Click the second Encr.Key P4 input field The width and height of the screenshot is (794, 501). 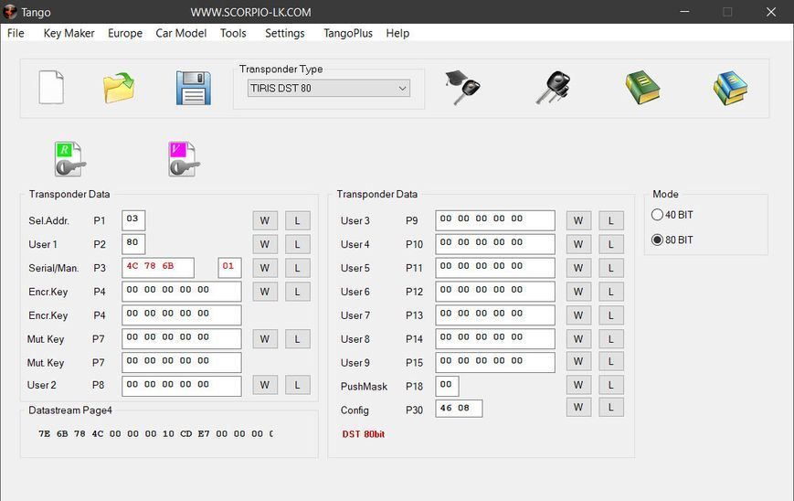coord(182,315)
